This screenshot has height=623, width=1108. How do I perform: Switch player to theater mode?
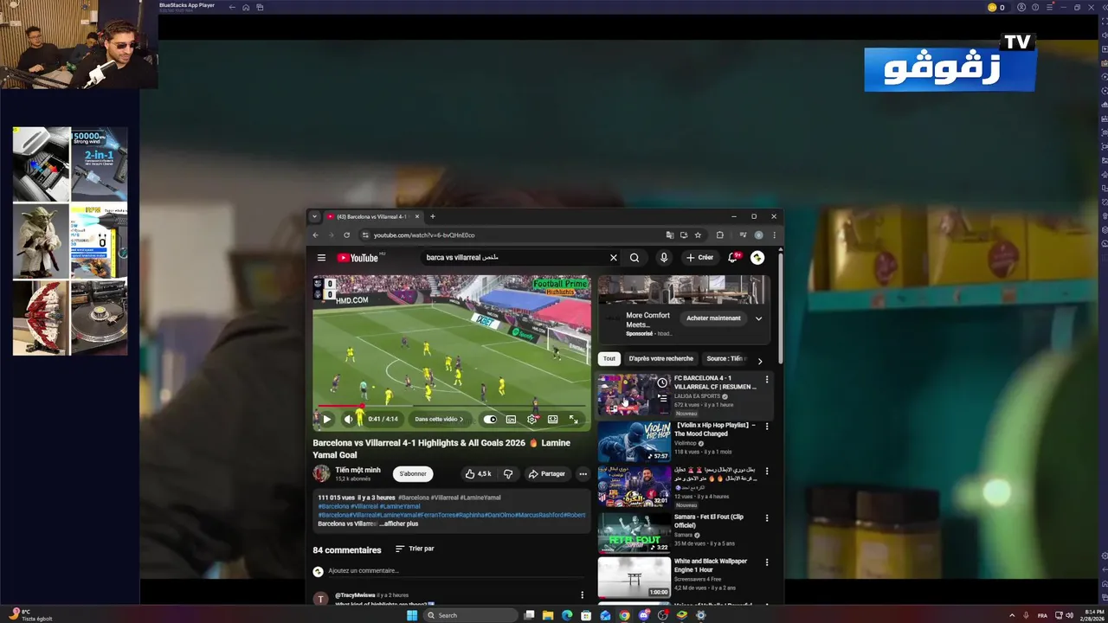coord(552,420)
